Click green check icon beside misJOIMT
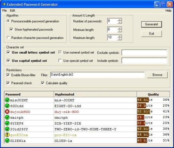 click(x=7, y=100)
